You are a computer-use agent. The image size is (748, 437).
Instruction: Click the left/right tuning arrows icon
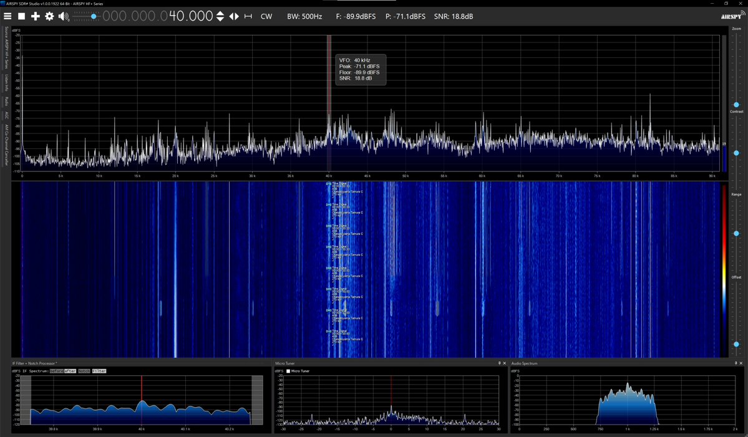pos(234,16)
